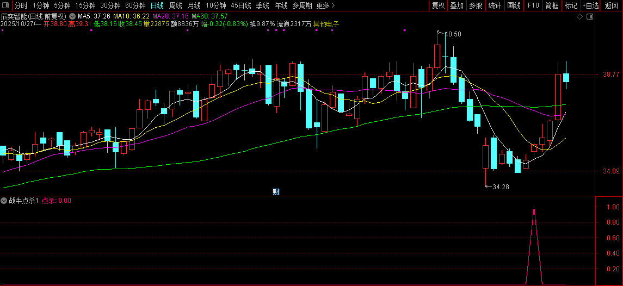Screen dimensions: 623x286
Task: Click the 幅-0.32(-0.83%) change value
Action: (224, 24)
